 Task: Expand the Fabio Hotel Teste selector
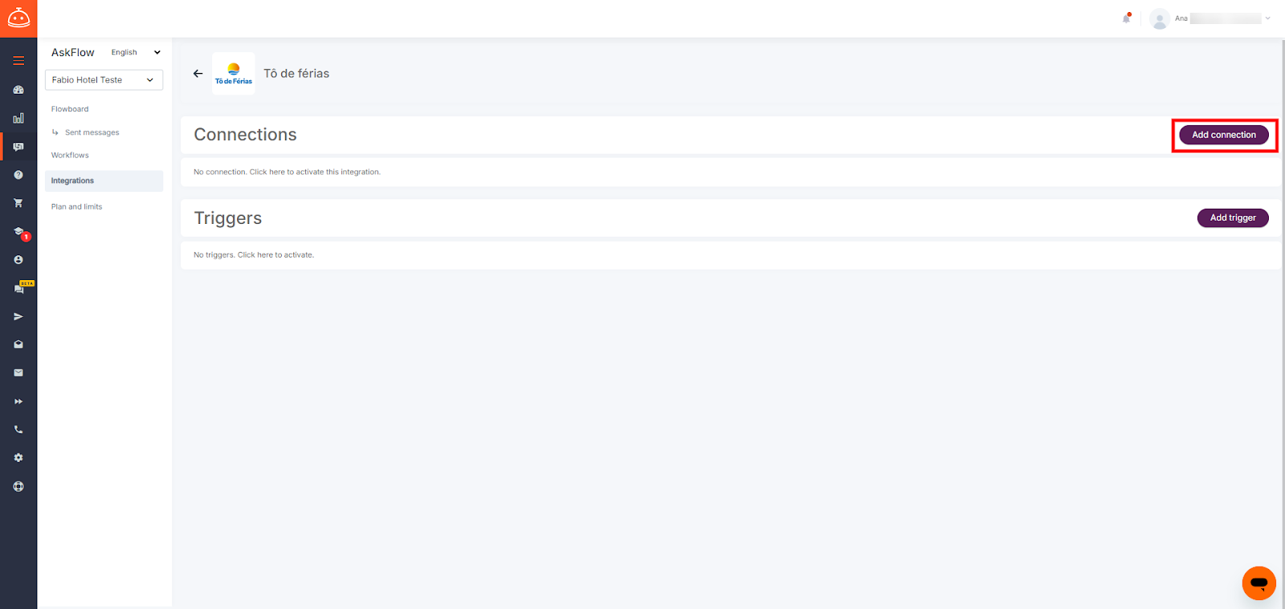coord(104,79)
